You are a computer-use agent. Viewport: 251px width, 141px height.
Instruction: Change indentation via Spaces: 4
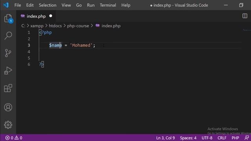pos(188,138)
